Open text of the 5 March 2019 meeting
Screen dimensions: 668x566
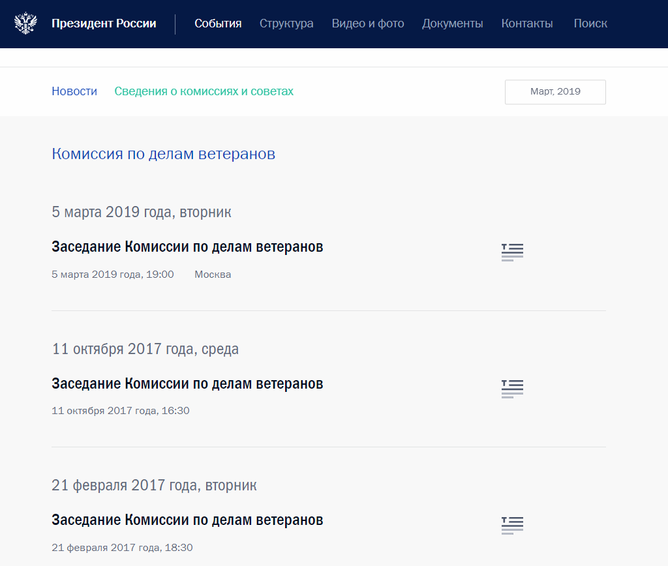point(512,252)
